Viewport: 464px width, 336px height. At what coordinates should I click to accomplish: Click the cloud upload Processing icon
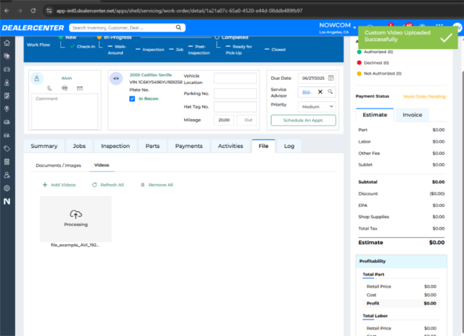coord(76,214)
